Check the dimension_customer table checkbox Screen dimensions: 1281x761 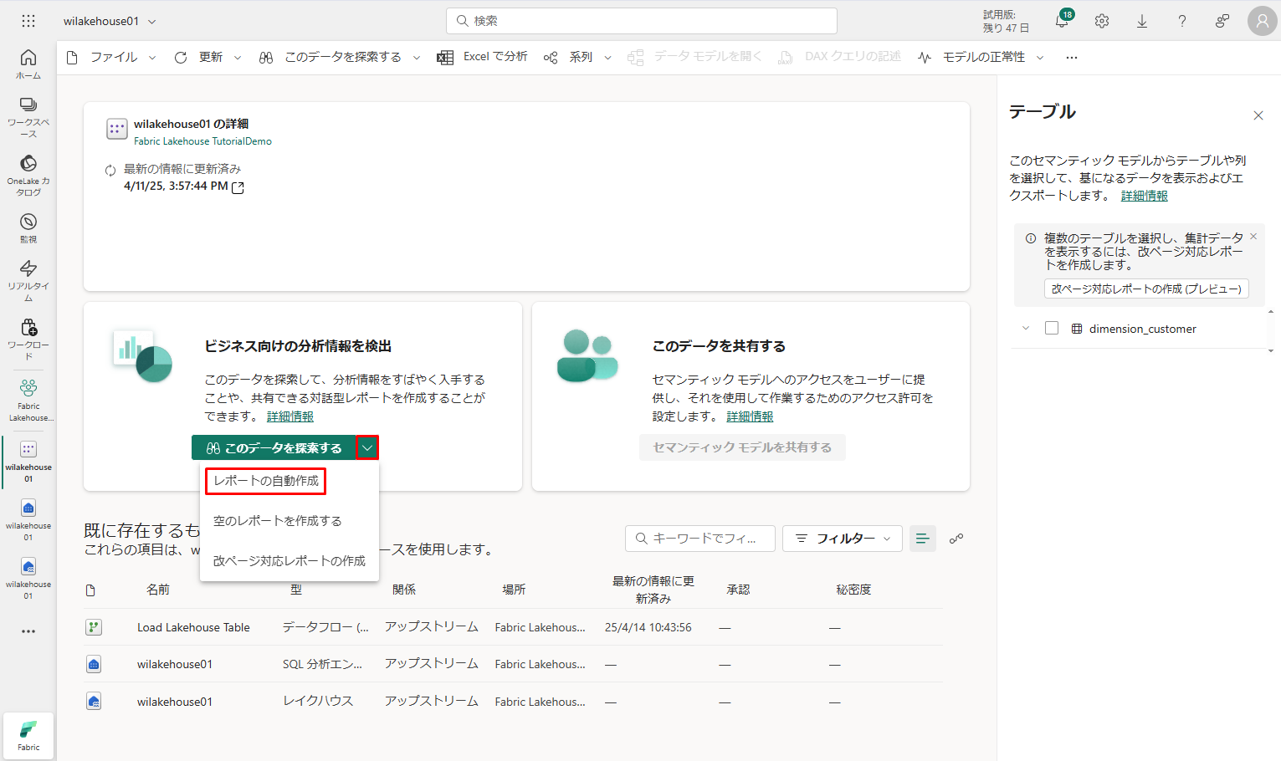pos(1052,329)
